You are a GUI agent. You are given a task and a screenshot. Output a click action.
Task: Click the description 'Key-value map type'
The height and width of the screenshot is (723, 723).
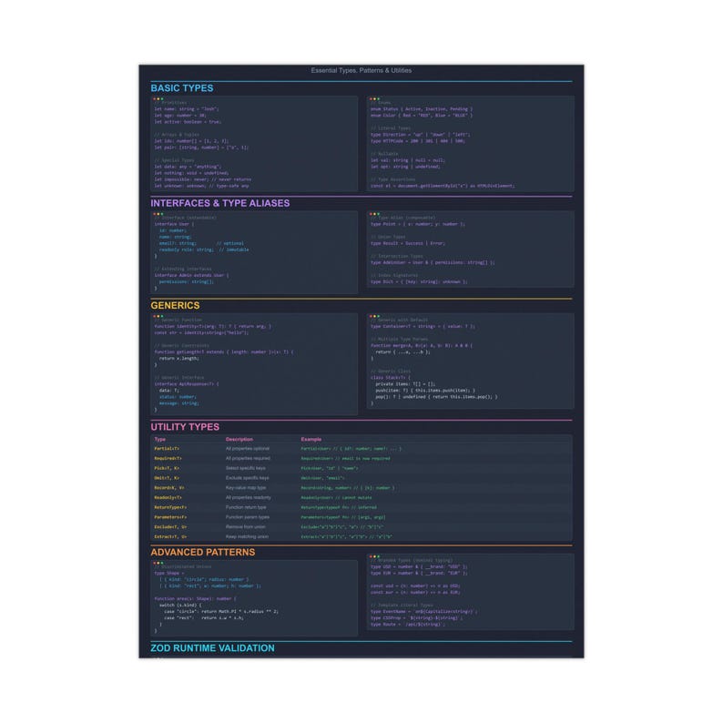pyautogui.click(x=246, y=488)
